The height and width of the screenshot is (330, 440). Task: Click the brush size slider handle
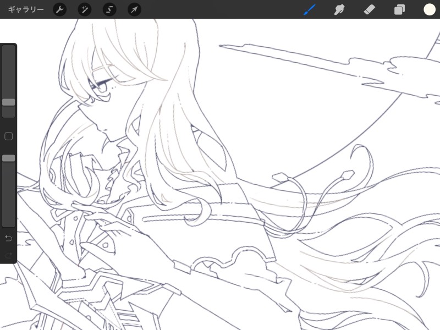9,102
